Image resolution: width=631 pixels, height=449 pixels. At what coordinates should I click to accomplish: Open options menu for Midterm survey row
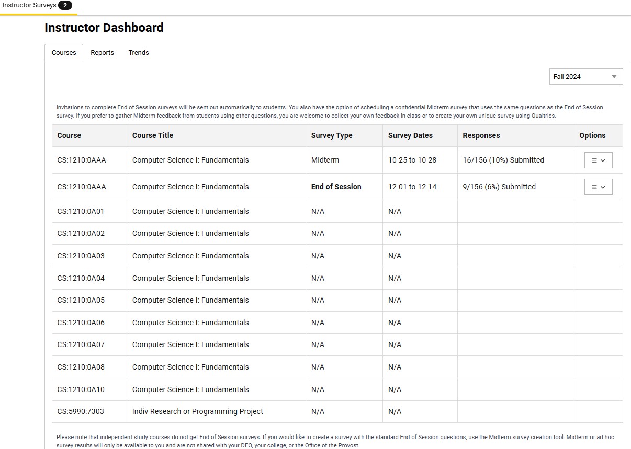coord(598,160)
